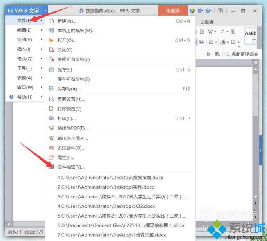Click the Open folder icon
Viewport: 267px width, 241px height.
point(51,40)
